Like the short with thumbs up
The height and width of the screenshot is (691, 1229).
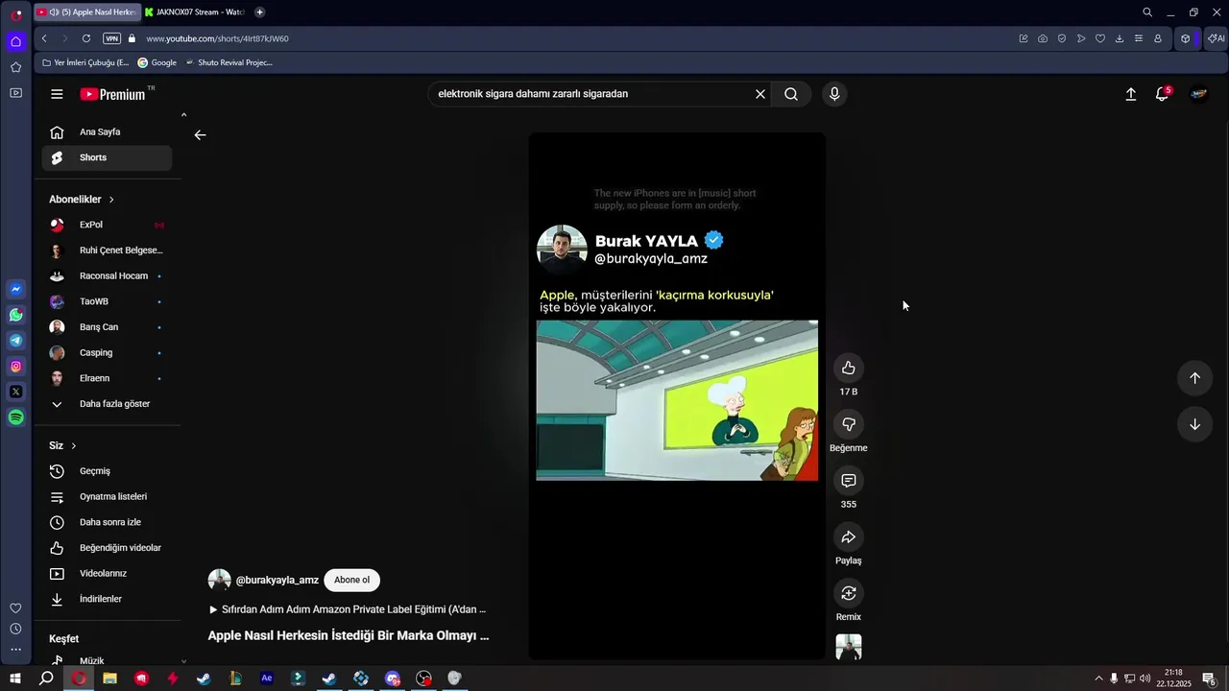849,369
